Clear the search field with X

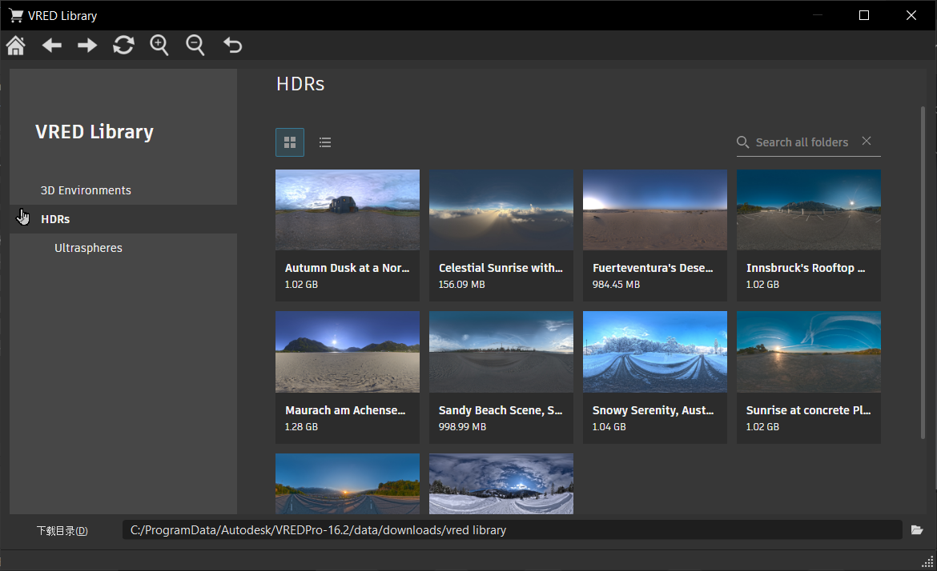867,141
